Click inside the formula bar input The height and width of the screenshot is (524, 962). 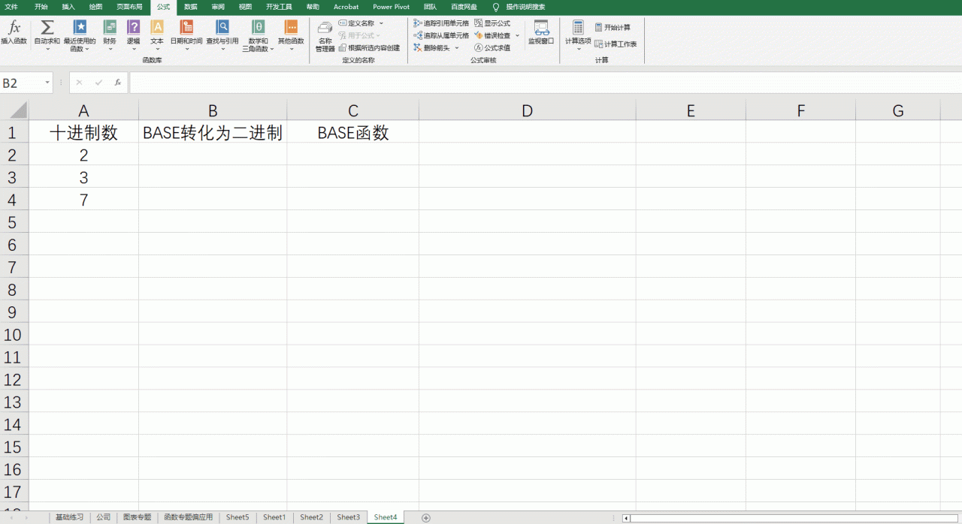[x=545, y=83]
